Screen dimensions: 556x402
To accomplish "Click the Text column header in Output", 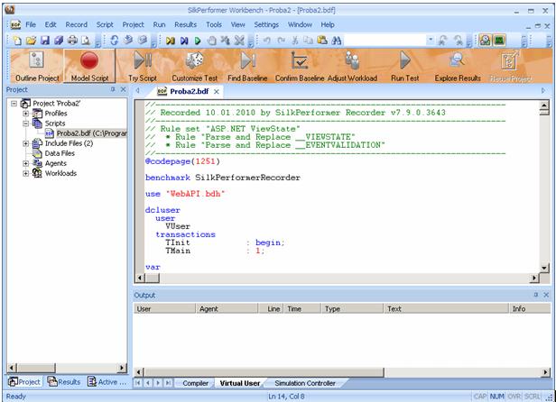I will click(446, 309).
